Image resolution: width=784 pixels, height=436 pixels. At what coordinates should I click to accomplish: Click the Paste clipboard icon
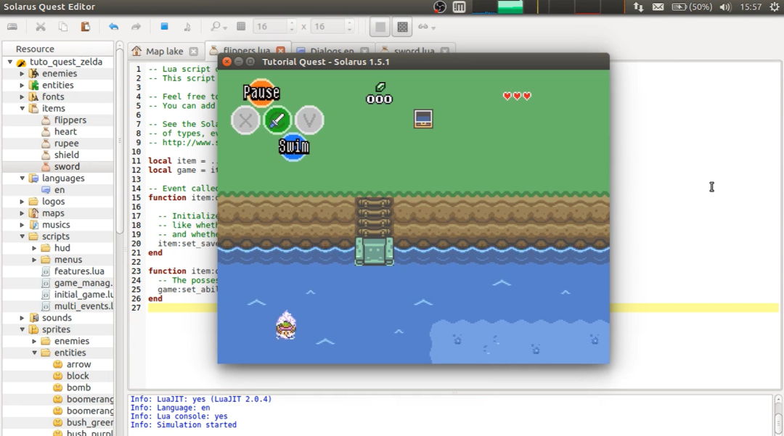pos(86,26)
